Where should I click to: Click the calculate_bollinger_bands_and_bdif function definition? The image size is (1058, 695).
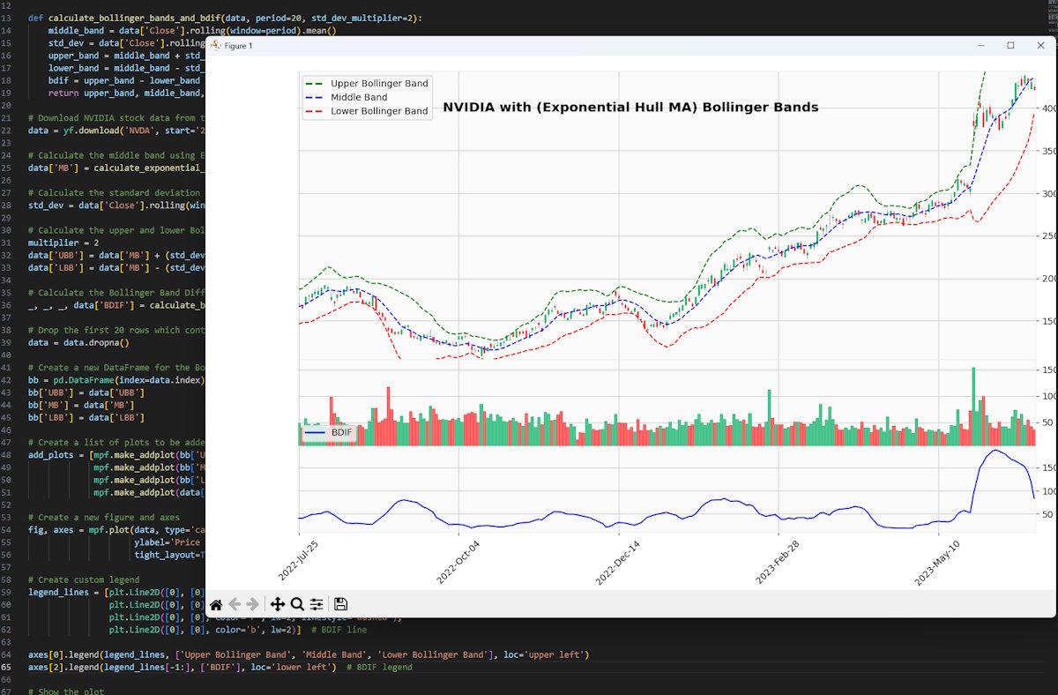(x=132, y=17)
